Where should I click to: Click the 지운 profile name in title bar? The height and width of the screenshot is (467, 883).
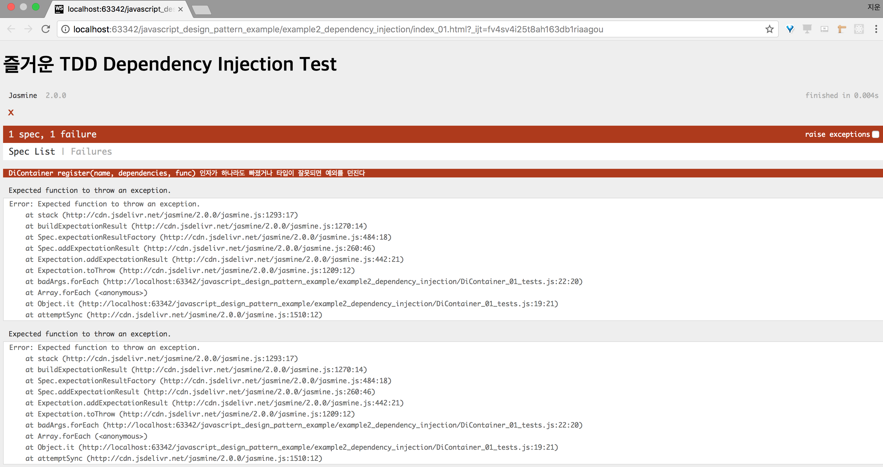click(873, 7)
